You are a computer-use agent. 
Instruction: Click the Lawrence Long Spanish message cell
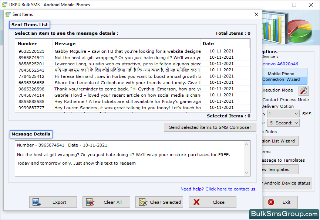(x=127, y=64)
